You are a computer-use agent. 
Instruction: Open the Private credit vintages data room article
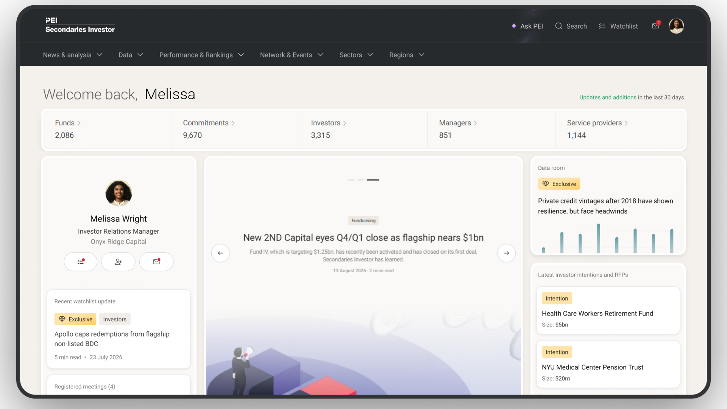click(605, 206)
